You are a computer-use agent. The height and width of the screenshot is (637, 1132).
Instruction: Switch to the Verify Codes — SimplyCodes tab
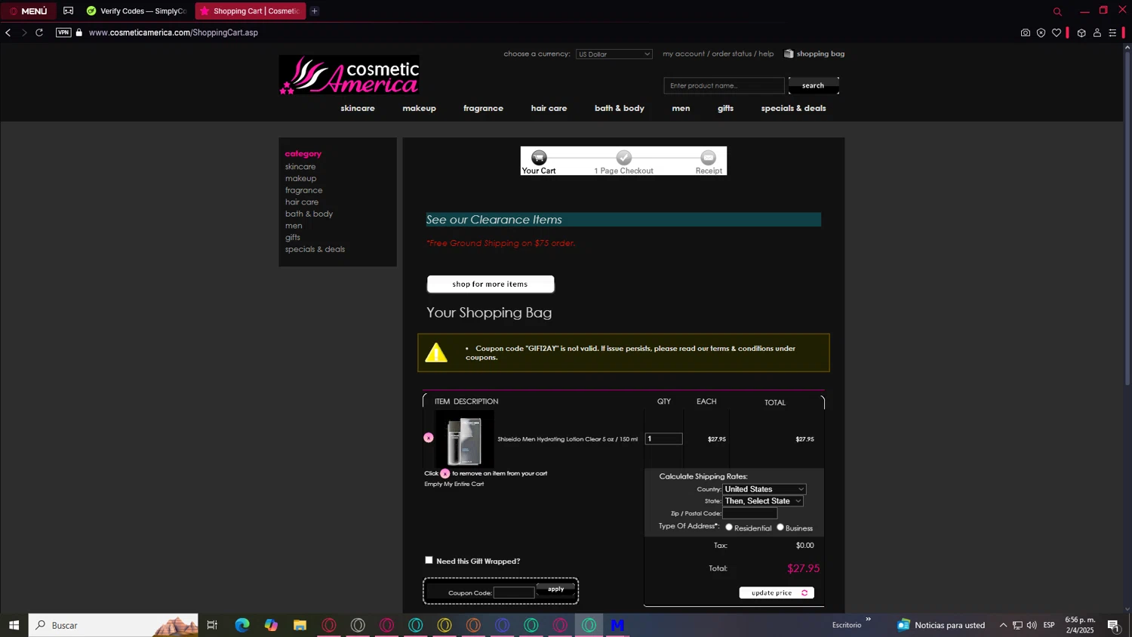pyautogui.click(x=137, y=11)
